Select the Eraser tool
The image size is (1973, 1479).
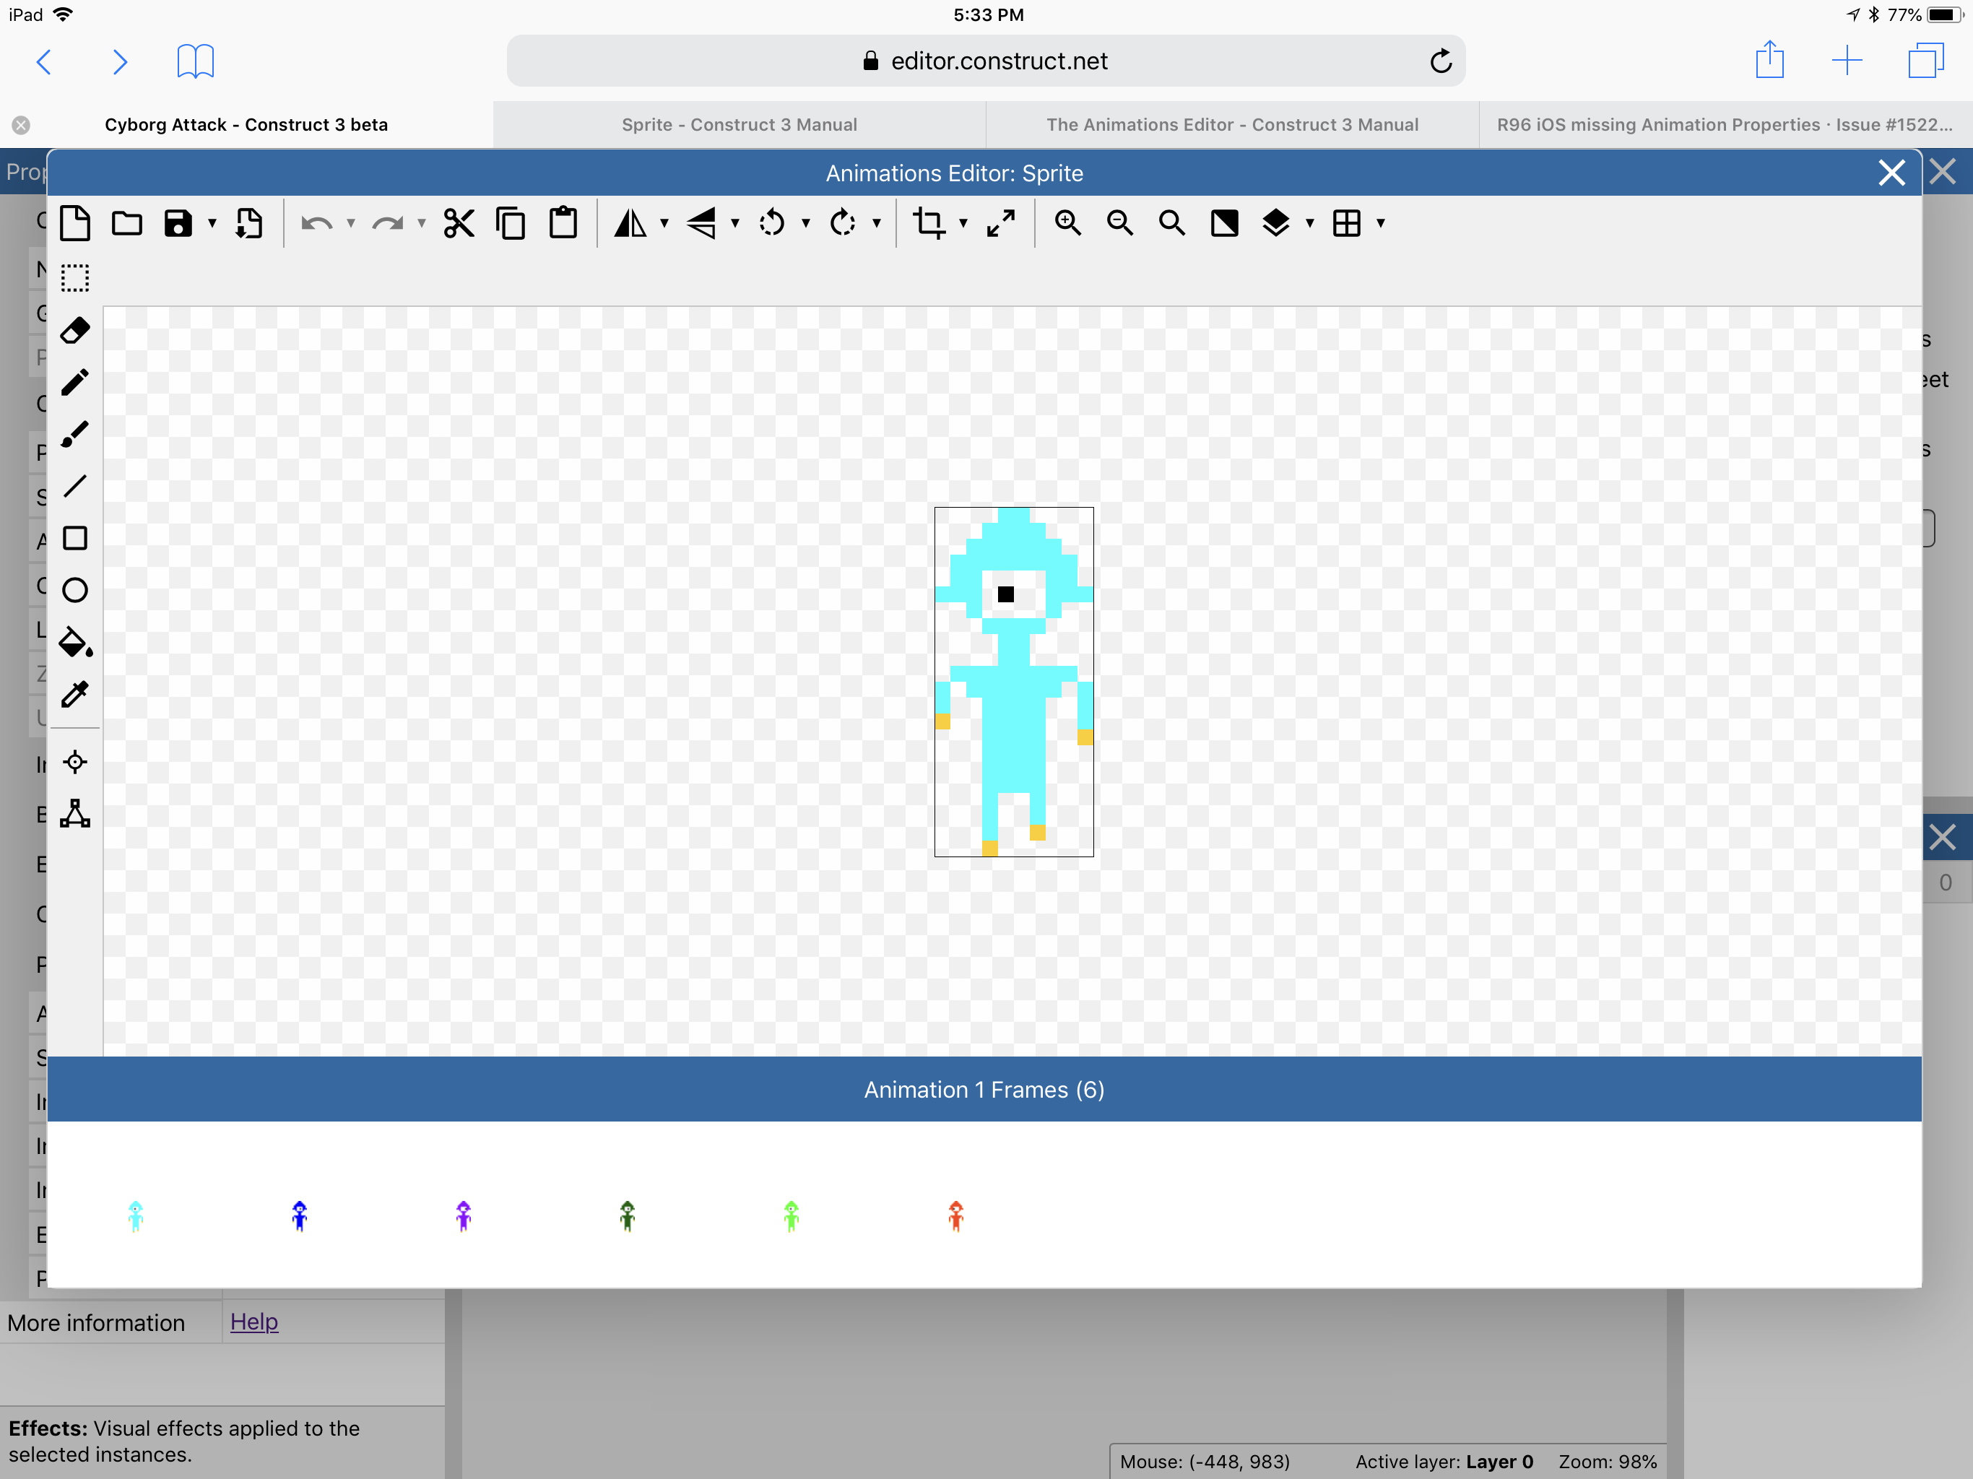point(75,329)
